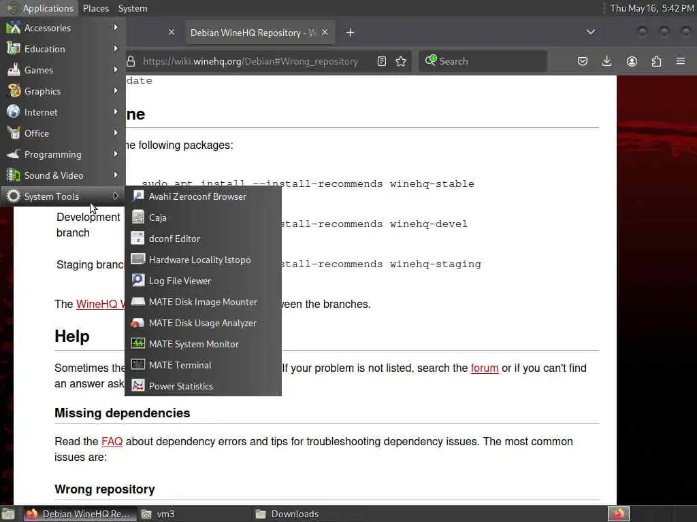Close the first browser tab
The height and width of the screenshot is (522, 697).
click(x=172, y=33)
